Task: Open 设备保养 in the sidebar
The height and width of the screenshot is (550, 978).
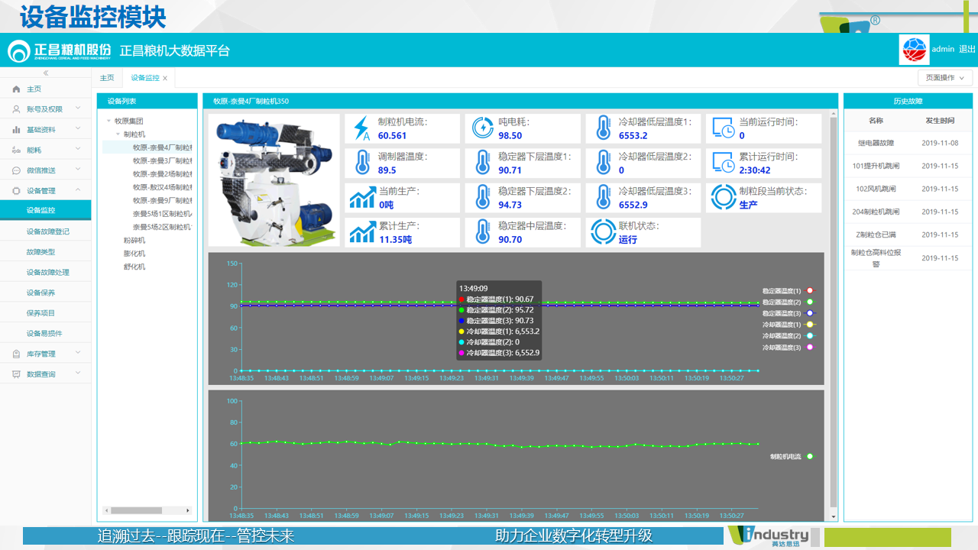Action: pos(46,293)
